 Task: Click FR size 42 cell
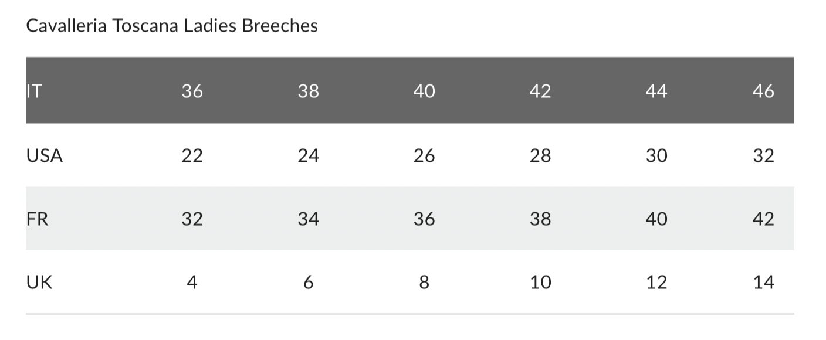(x=763, y=219)
